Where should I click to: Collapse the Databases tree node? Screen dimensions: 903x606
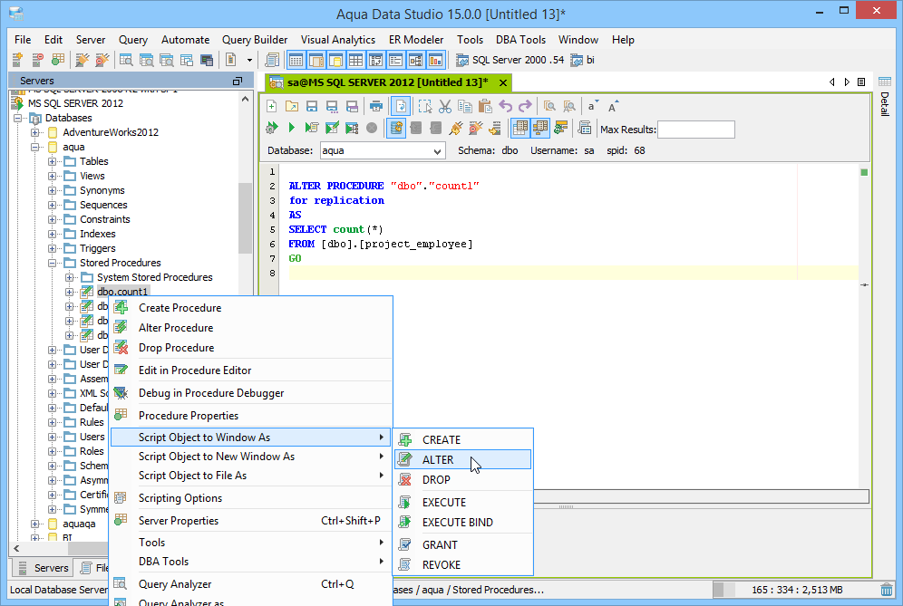pyautogui.click(x=18, y=118)
